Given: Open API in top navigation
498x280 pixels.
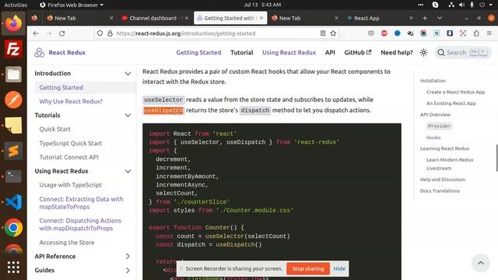Looking at the screenshot, I should 330,52.
